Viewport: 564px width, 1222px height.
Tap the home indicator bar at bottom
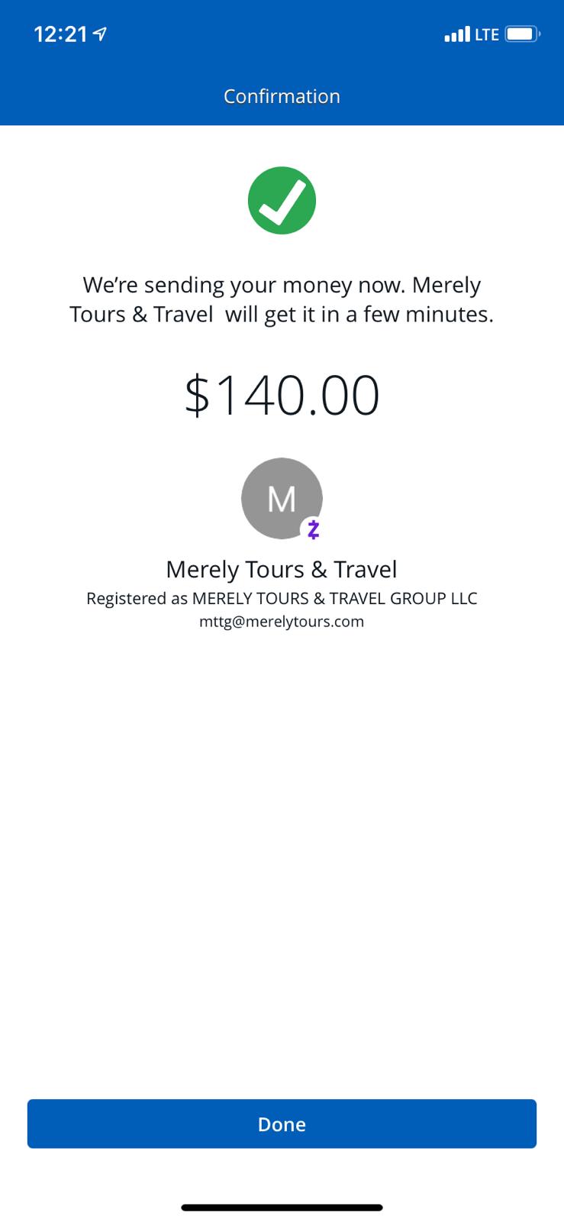click(x=282, y=1207)
